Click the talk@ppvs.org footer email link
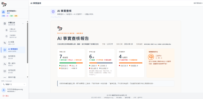The height and width of the screenshot is (99, 203). (109, 97)
